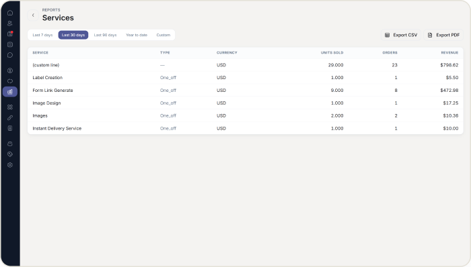Switch to Year to date range
Screen dimensions: 471x267
tap(137, 35)
